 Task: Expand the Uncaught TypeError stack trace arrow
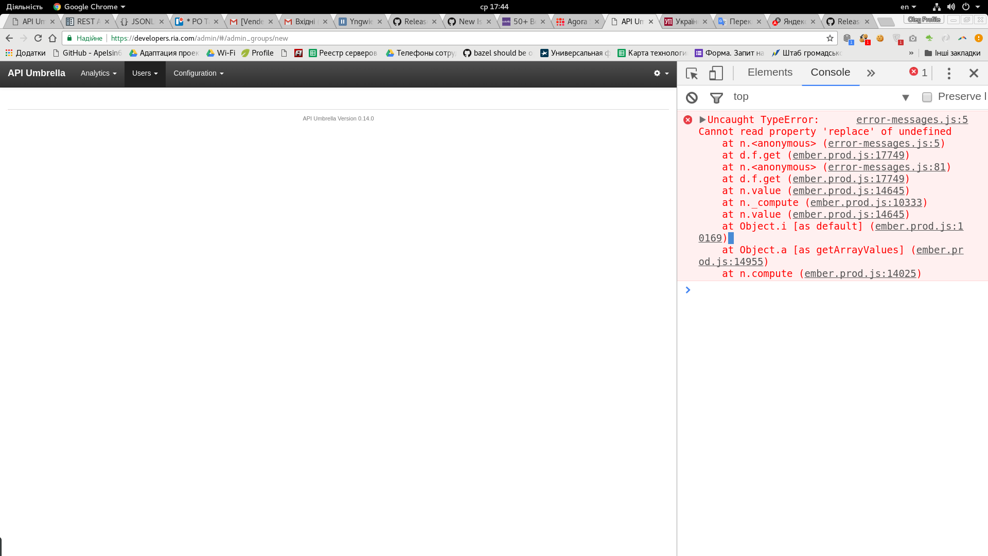point(702,119)
